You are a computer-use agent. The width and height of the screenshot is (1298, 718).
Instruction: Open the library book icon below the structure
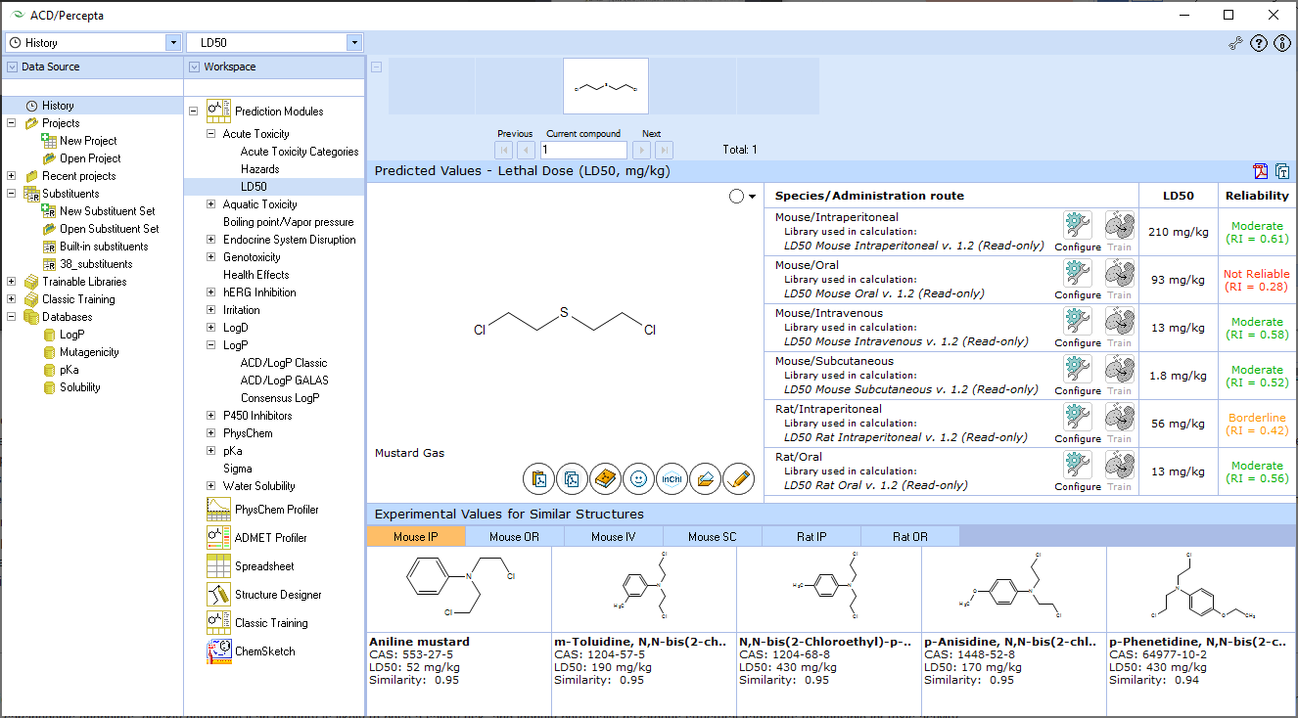click(606, 478)
